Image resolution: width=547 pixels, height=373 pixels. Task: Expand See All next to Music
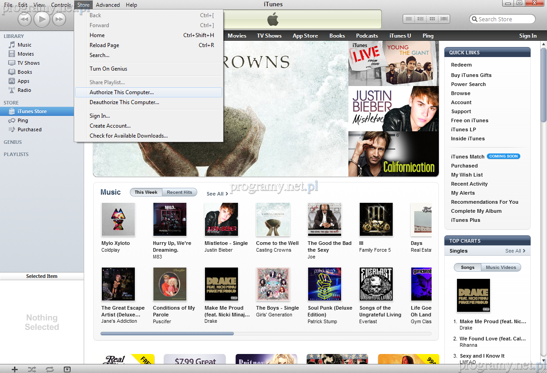pyautogui.click(x=217, y=194)
